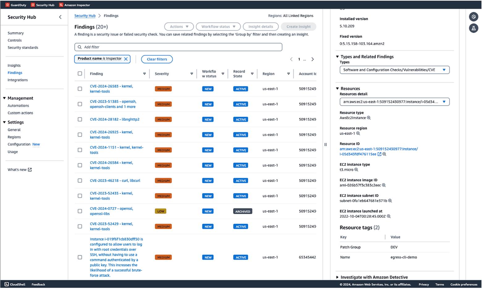This screenshot has width=482, height=289.
Task: Check the CVE-2023-51385 openssh finding row
Action: pyautogui.click(x=80, y=104)
